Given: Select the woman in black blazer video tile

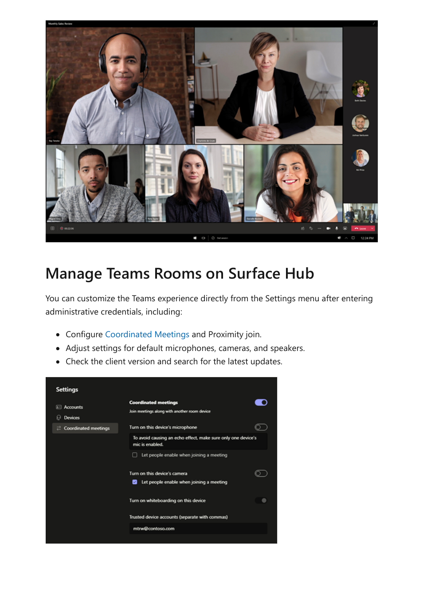Looking at the screenshot, I should pyautogui.click(x=269, y=86).
